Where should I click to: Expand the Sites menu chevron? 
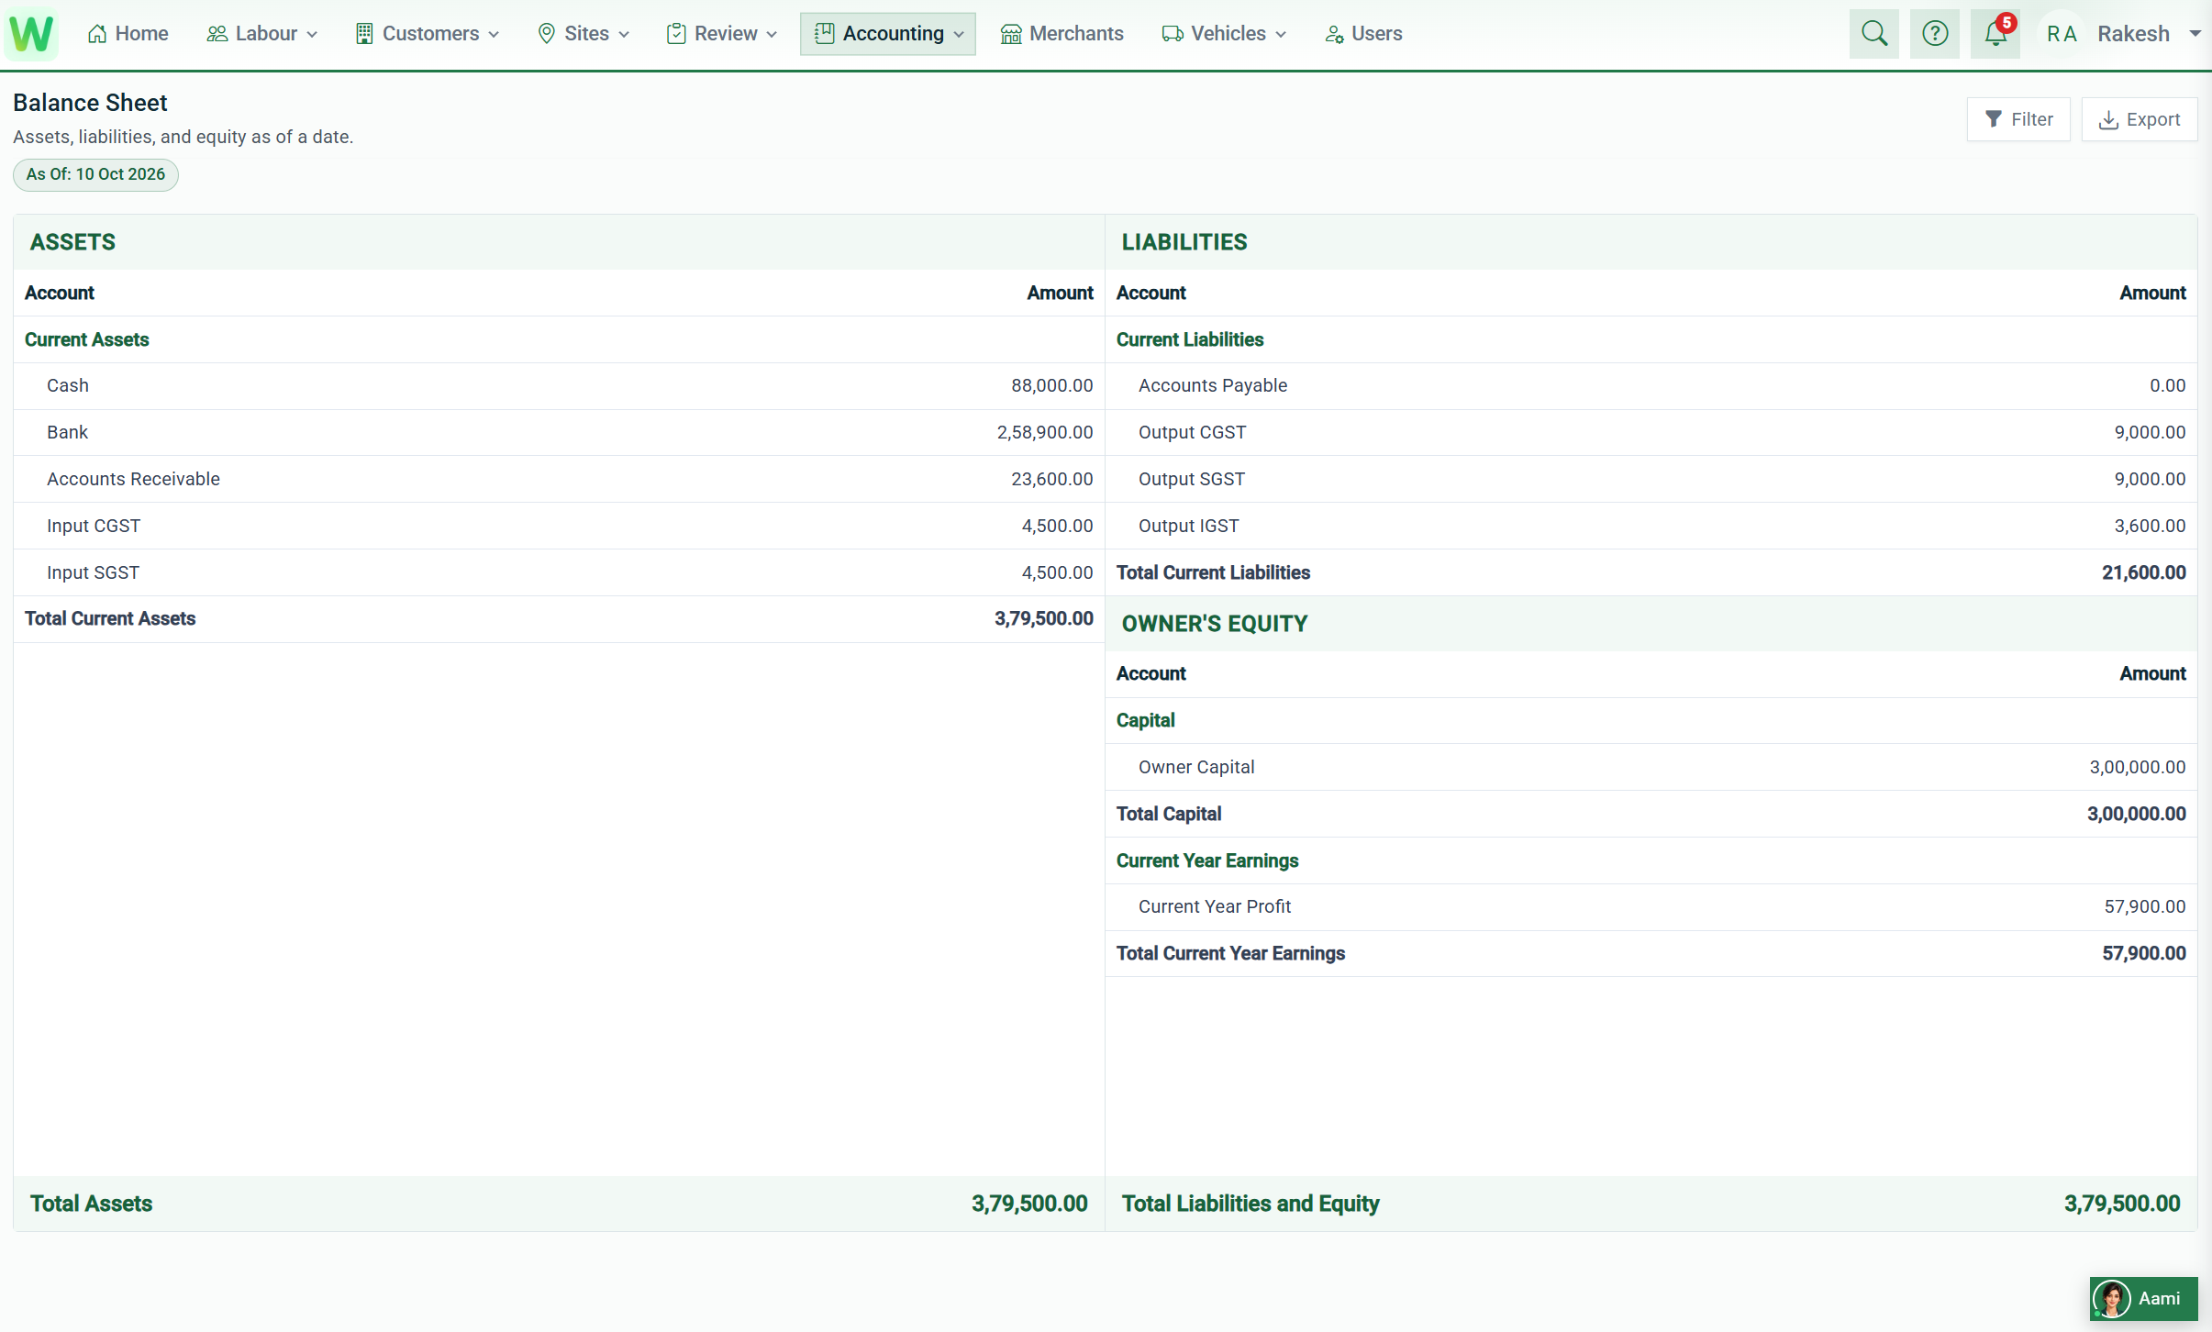[624, 35]
